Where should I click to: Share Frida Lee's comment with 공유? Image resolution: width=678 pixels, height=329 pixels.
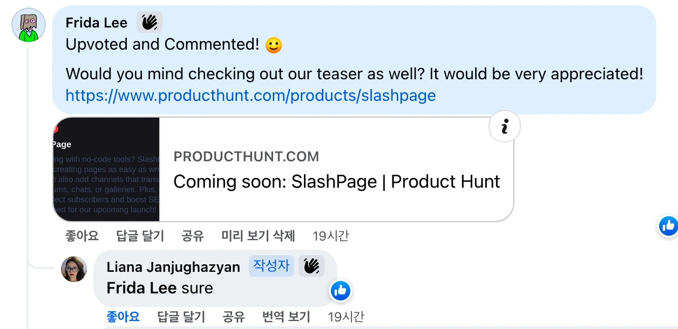(x=193, y=236)
